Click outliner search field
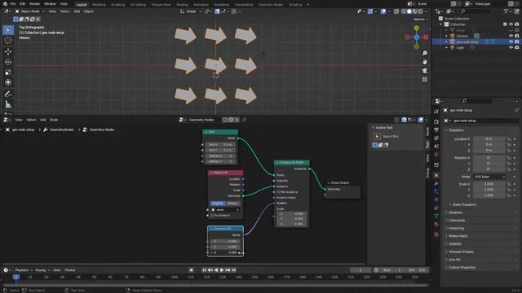This screenshot has height=293, width=522. point(476,11)
